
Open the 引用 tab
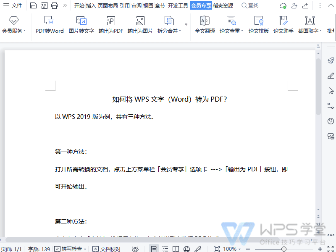125,5
